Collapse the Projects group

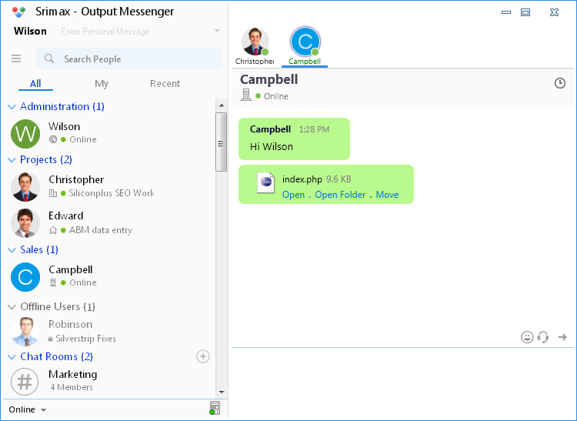click(12, 160)
